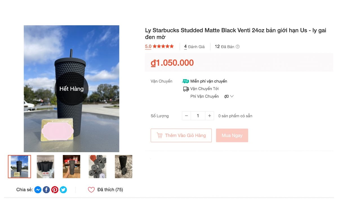Click the help icon beside Đã Bán
The width and height of the screenshot is (338, 212).
(237, 47)
